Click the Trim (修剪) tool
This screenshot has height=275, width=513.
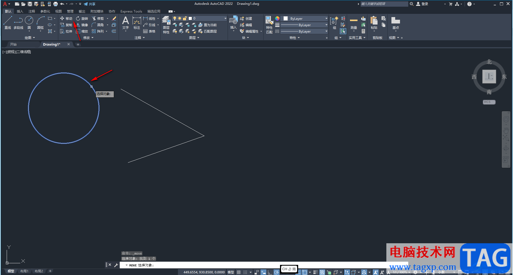coord(98,18)
